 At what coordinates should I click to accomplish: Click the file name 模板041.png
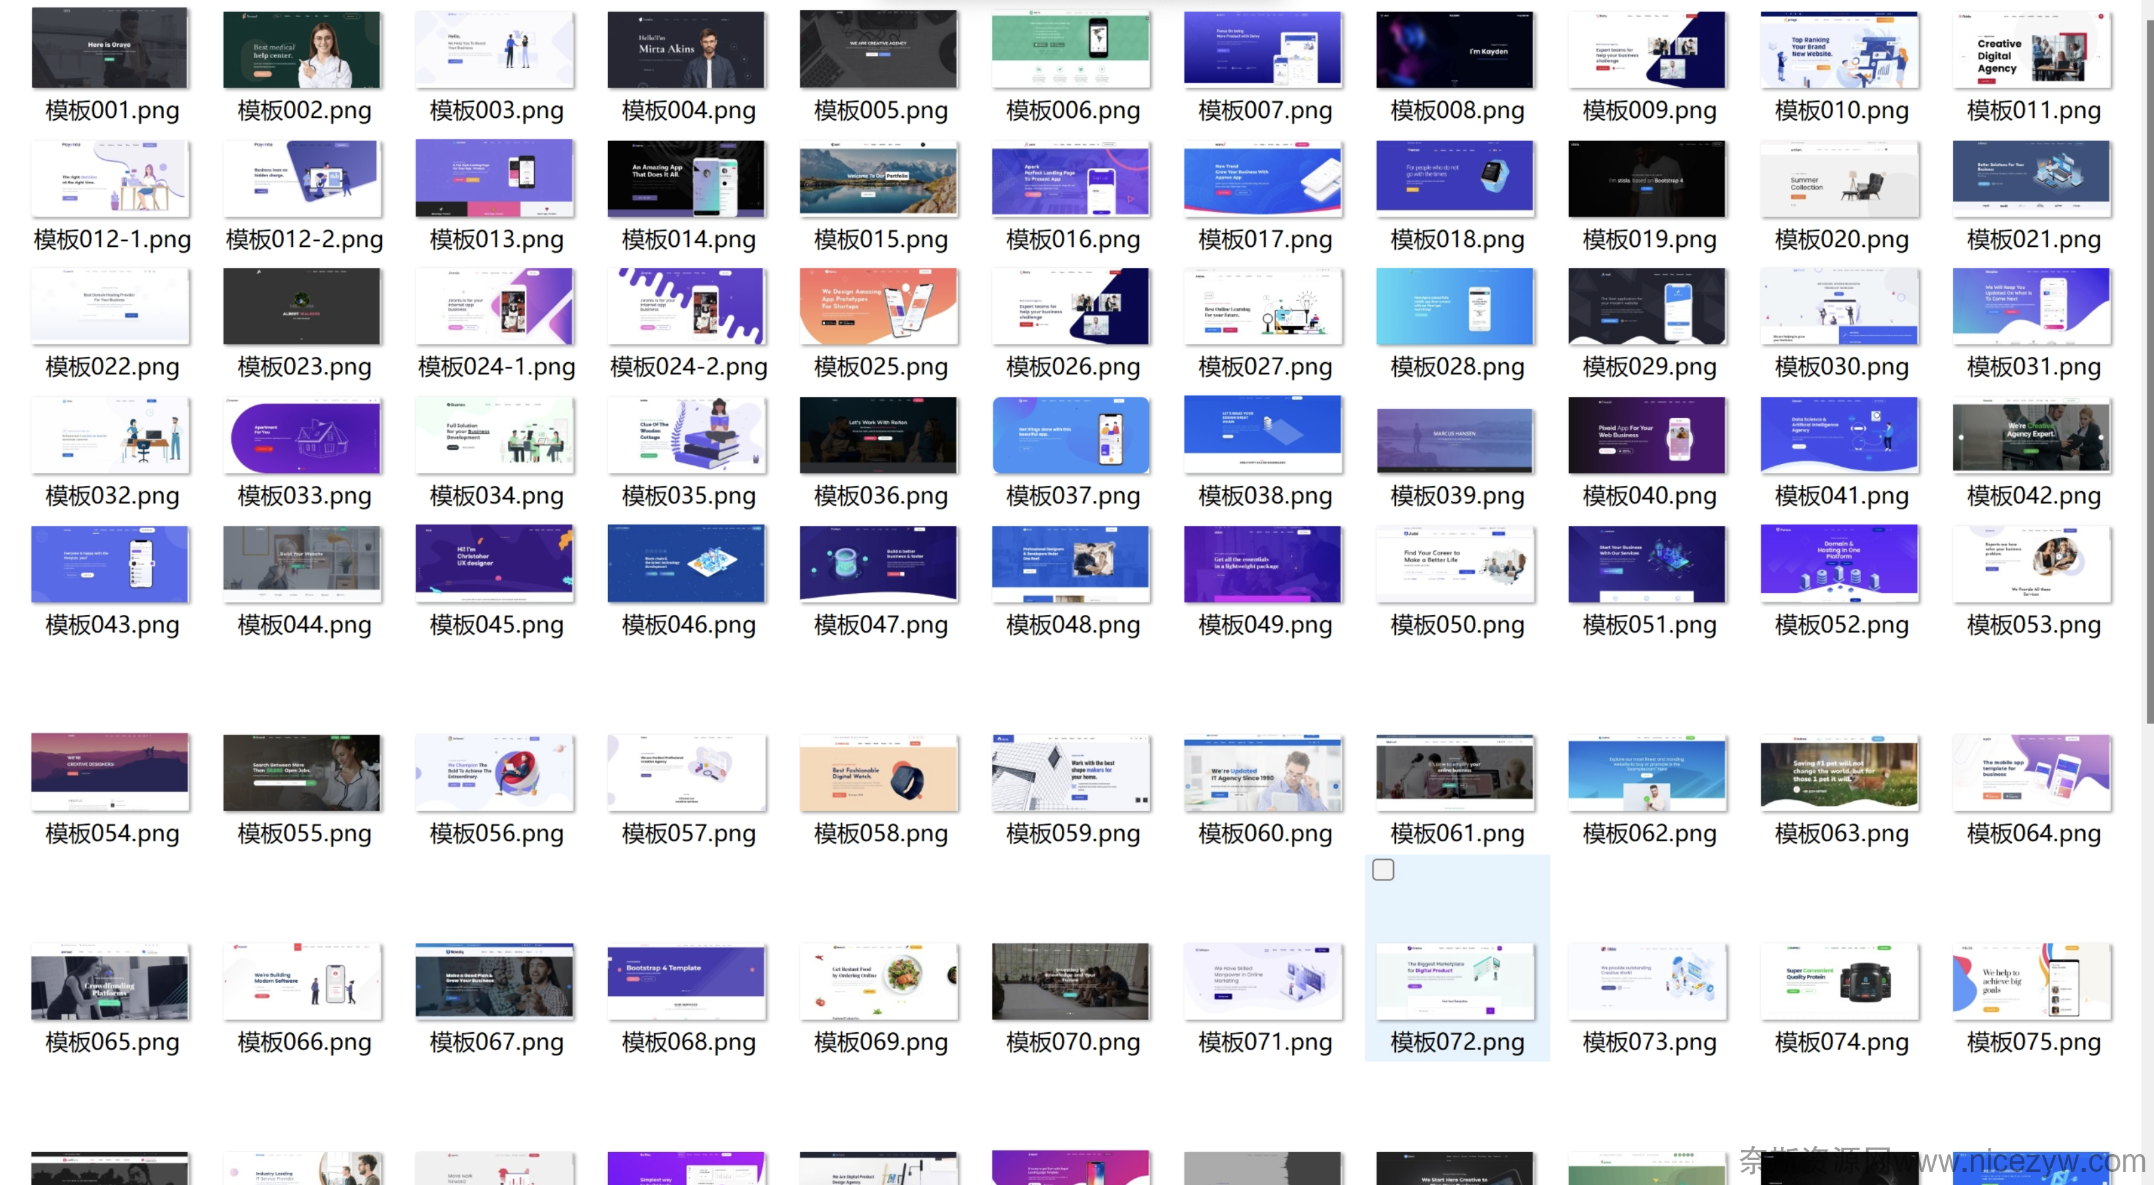1841,496
